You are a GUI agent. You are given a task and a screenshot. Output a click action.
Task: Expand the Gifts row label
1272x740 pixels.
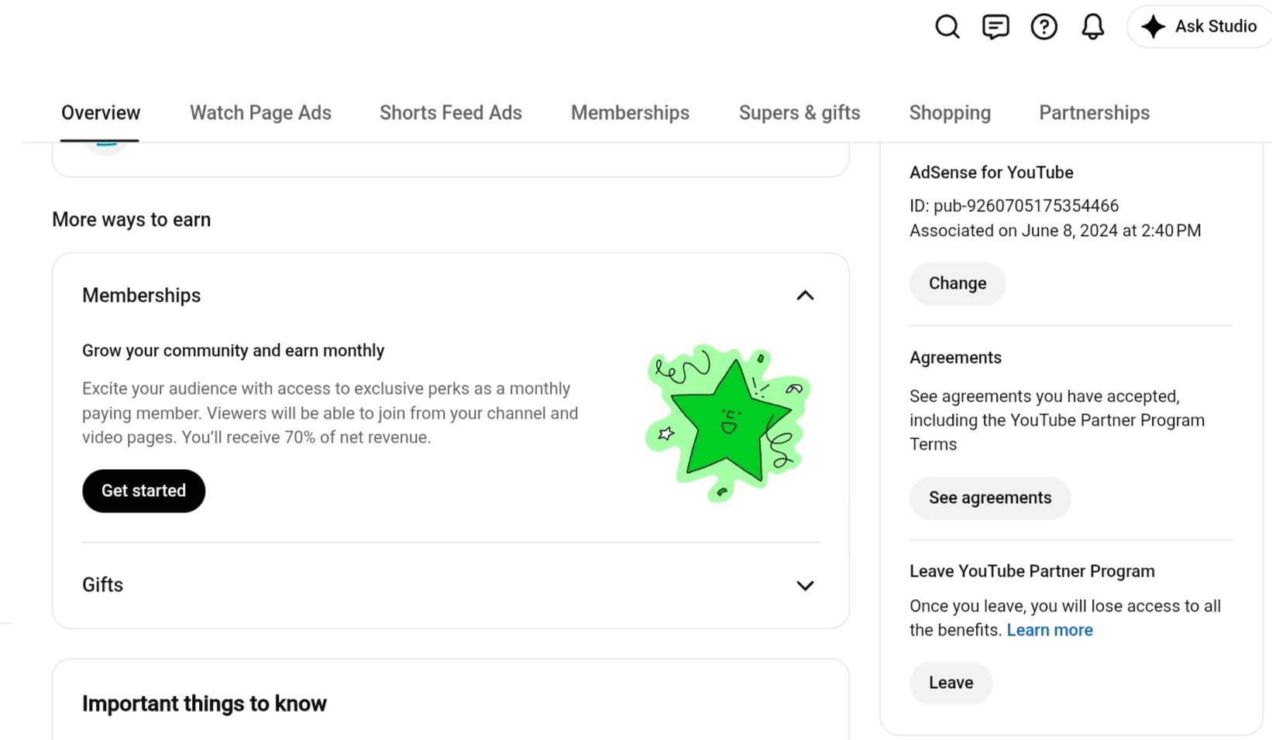(102, 584)
